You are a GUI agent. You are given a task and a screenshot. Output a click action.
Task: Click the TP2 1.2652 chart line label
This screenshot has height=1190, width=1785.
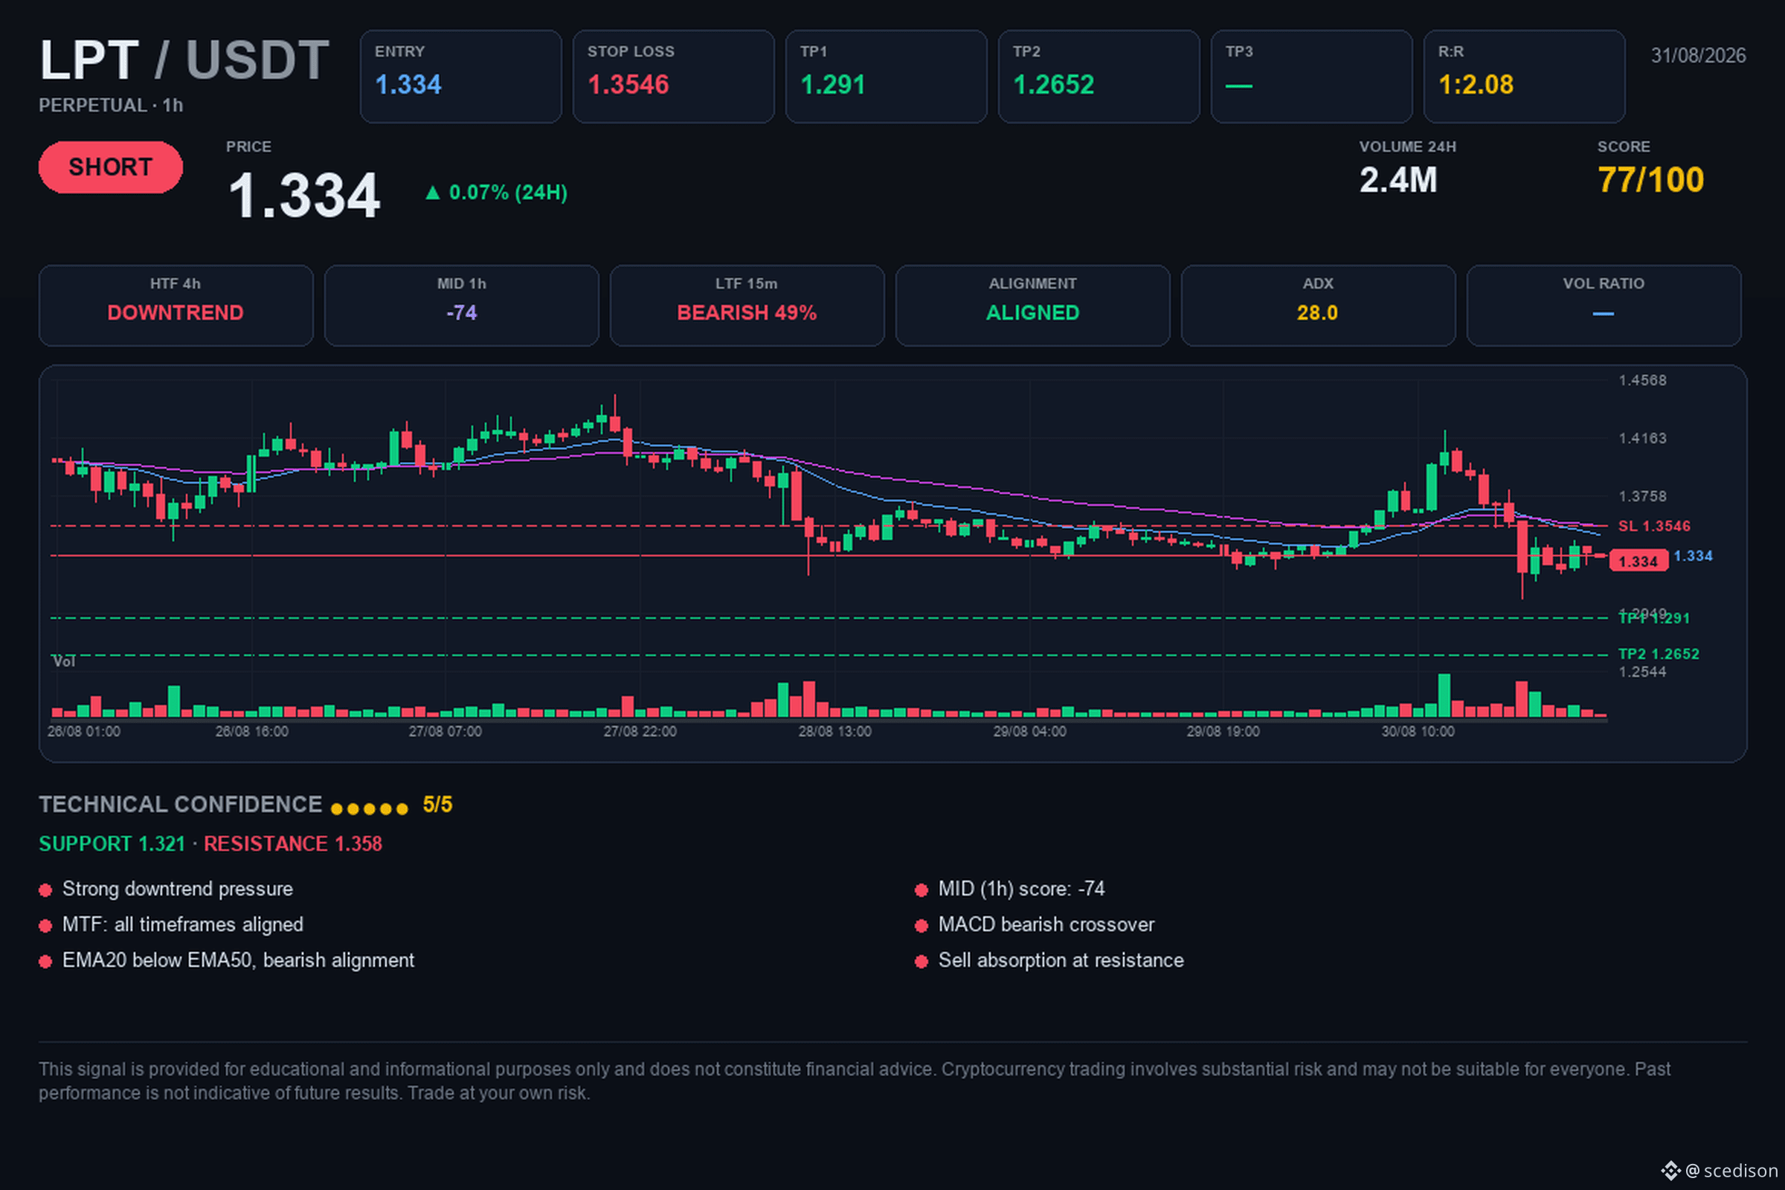[x=1659, y=654]
